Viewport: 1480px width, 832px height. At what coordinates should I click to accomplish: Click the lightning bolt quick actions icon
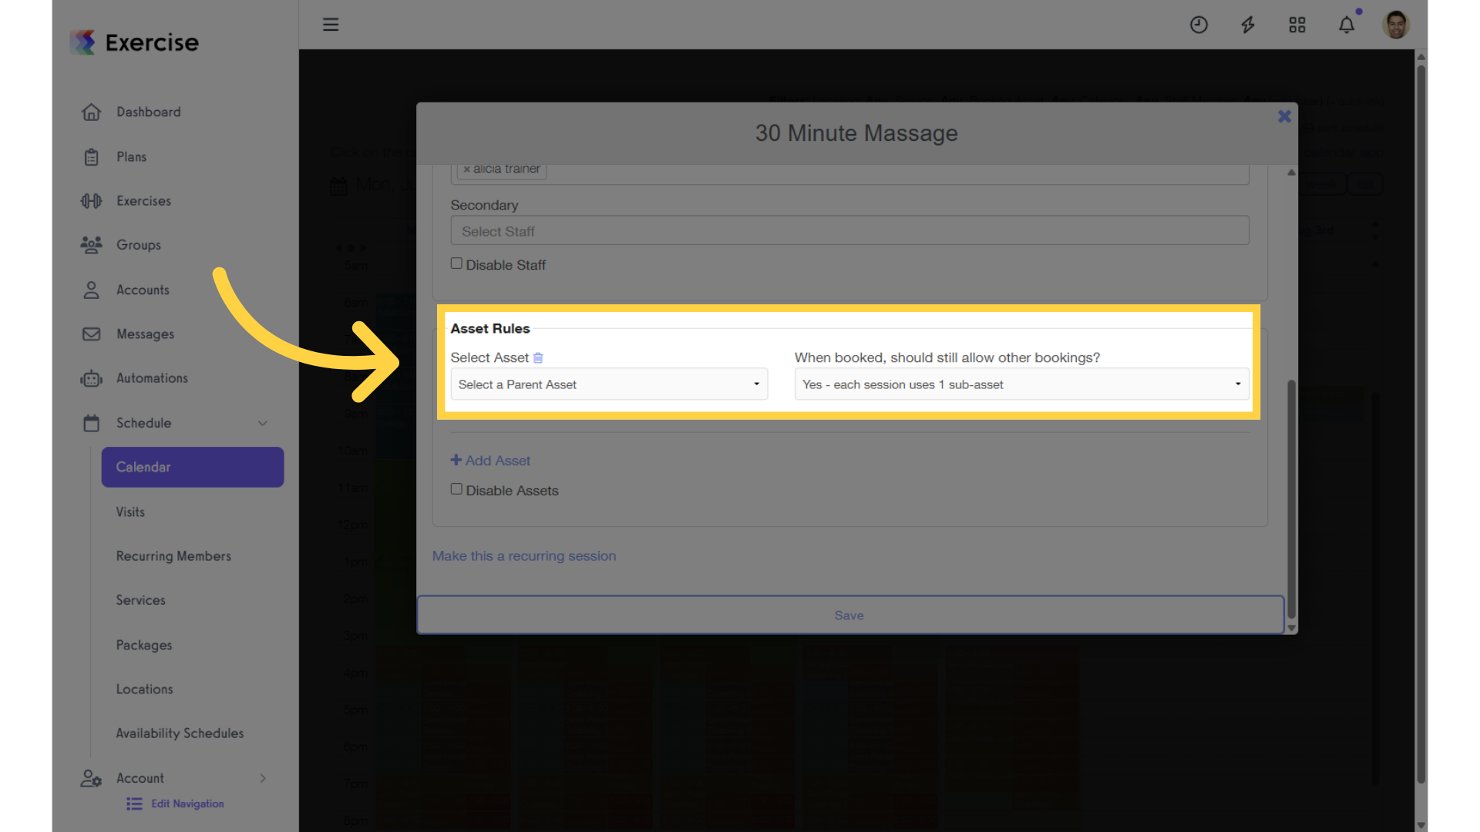point(1248,25)
